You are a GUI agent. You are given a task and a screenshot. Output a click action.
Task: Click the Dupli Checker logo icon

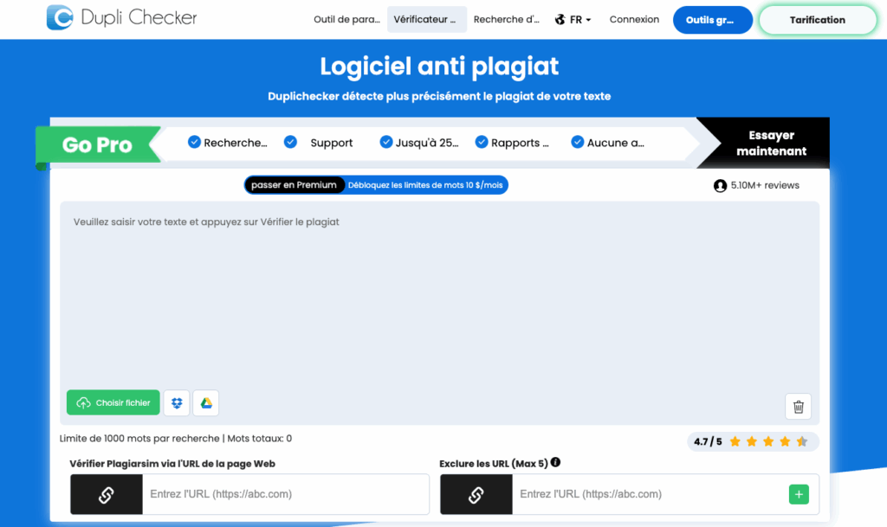point(60,17)
